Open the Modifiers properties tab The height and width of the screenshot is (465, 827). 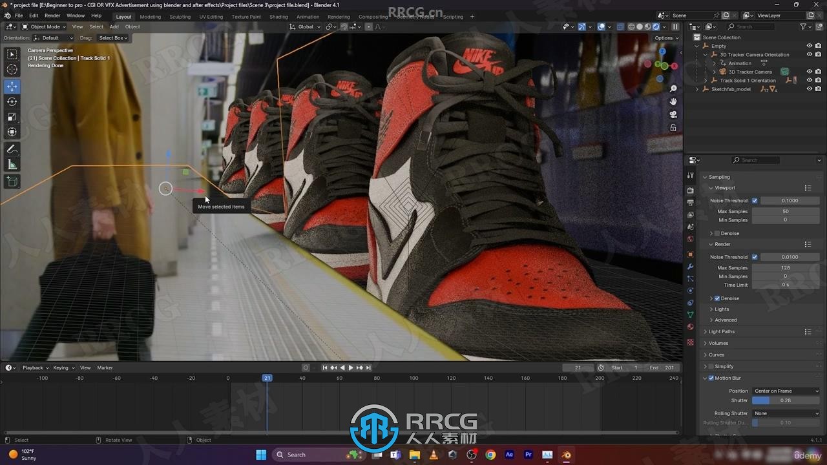click(690, 266)
